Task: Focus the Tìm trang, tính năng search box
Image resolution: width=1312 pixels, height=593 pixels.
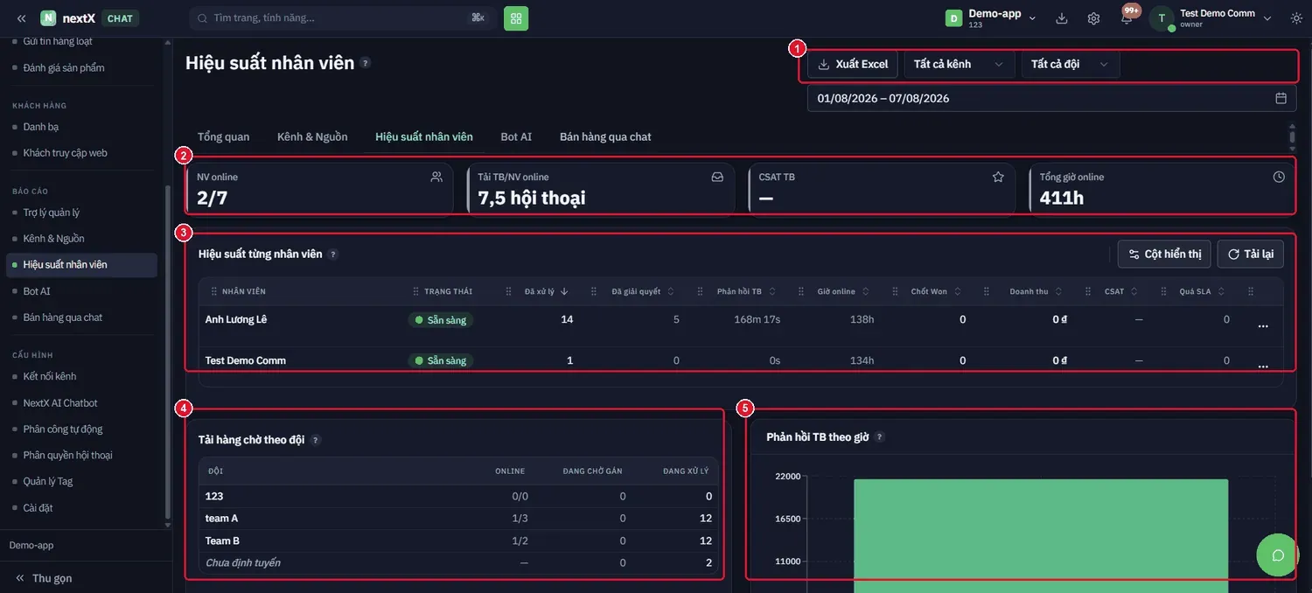Action: tap(343, 17)
